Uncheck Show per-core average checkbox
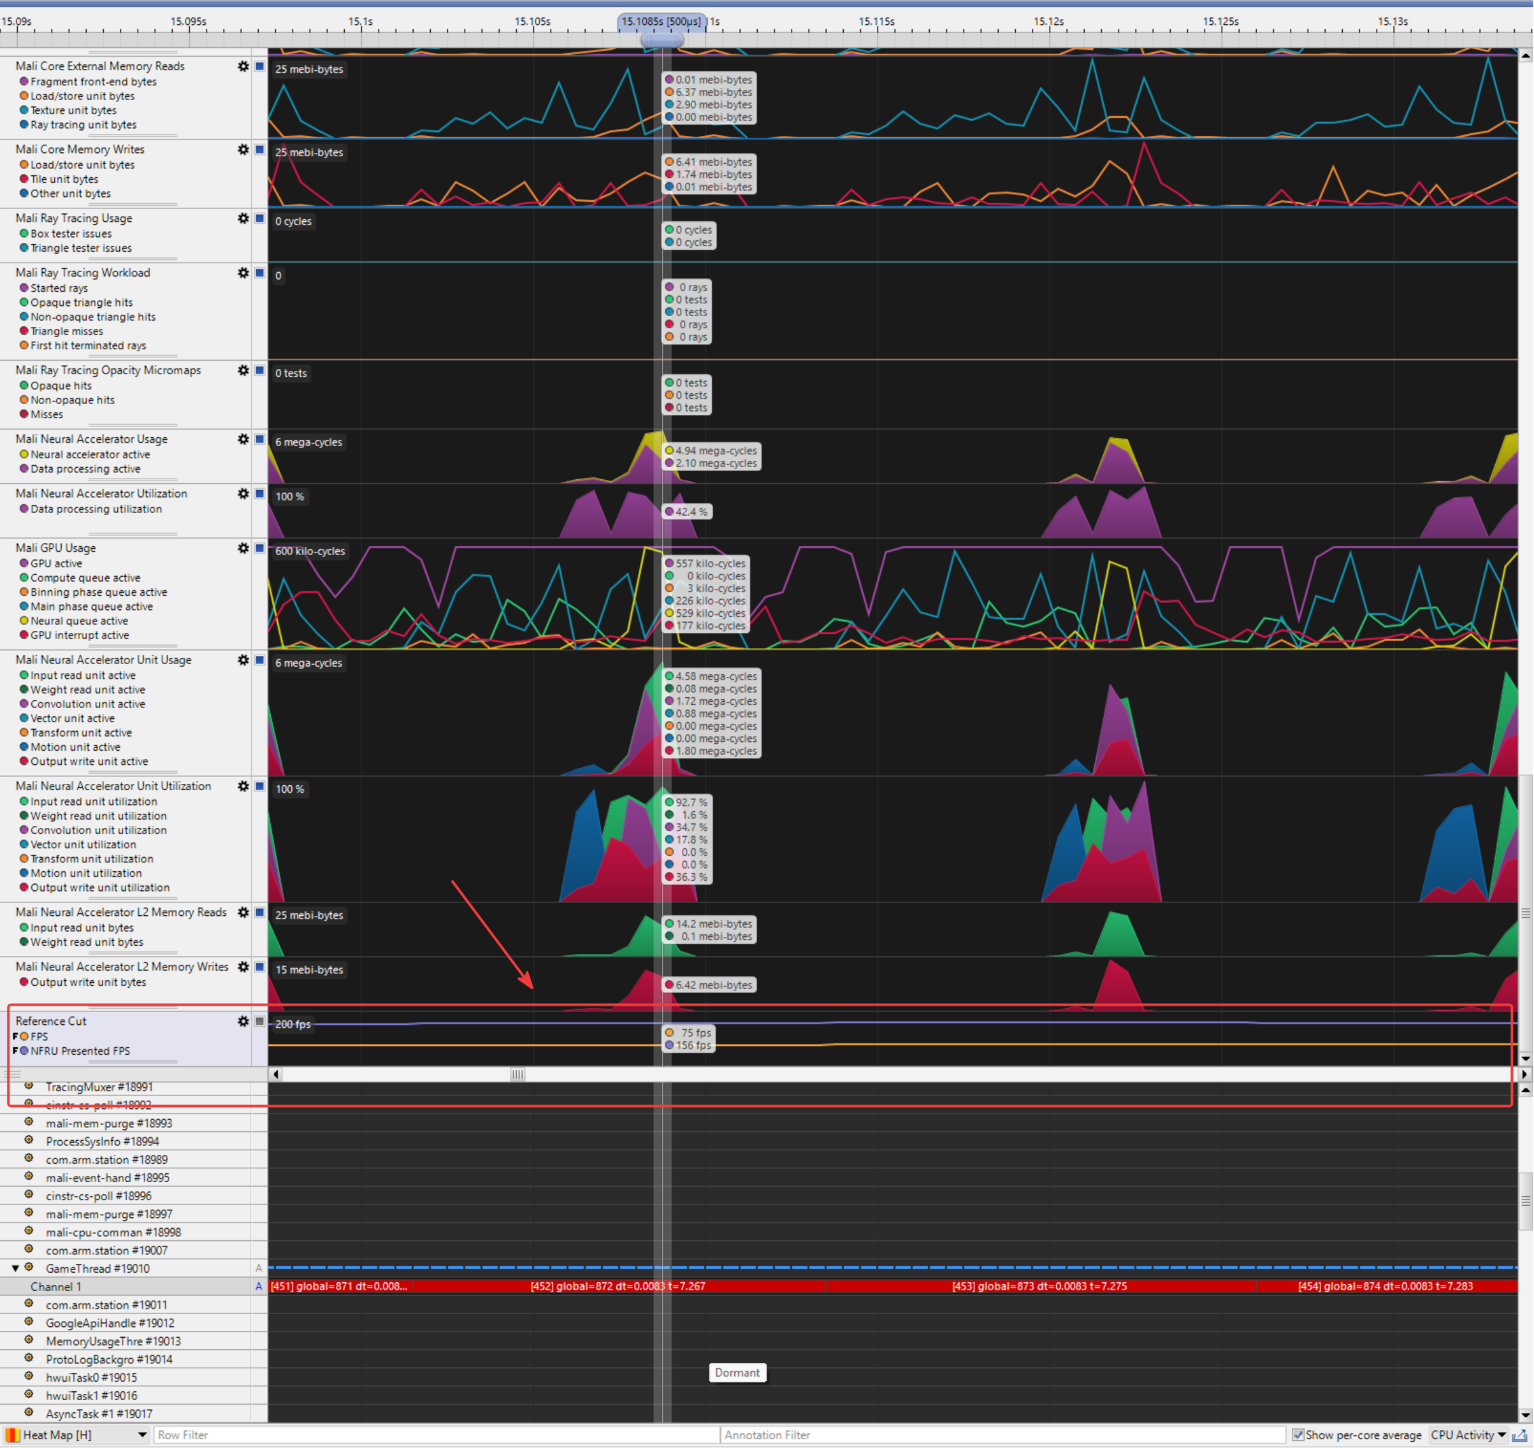 tap(1298, 1435)
